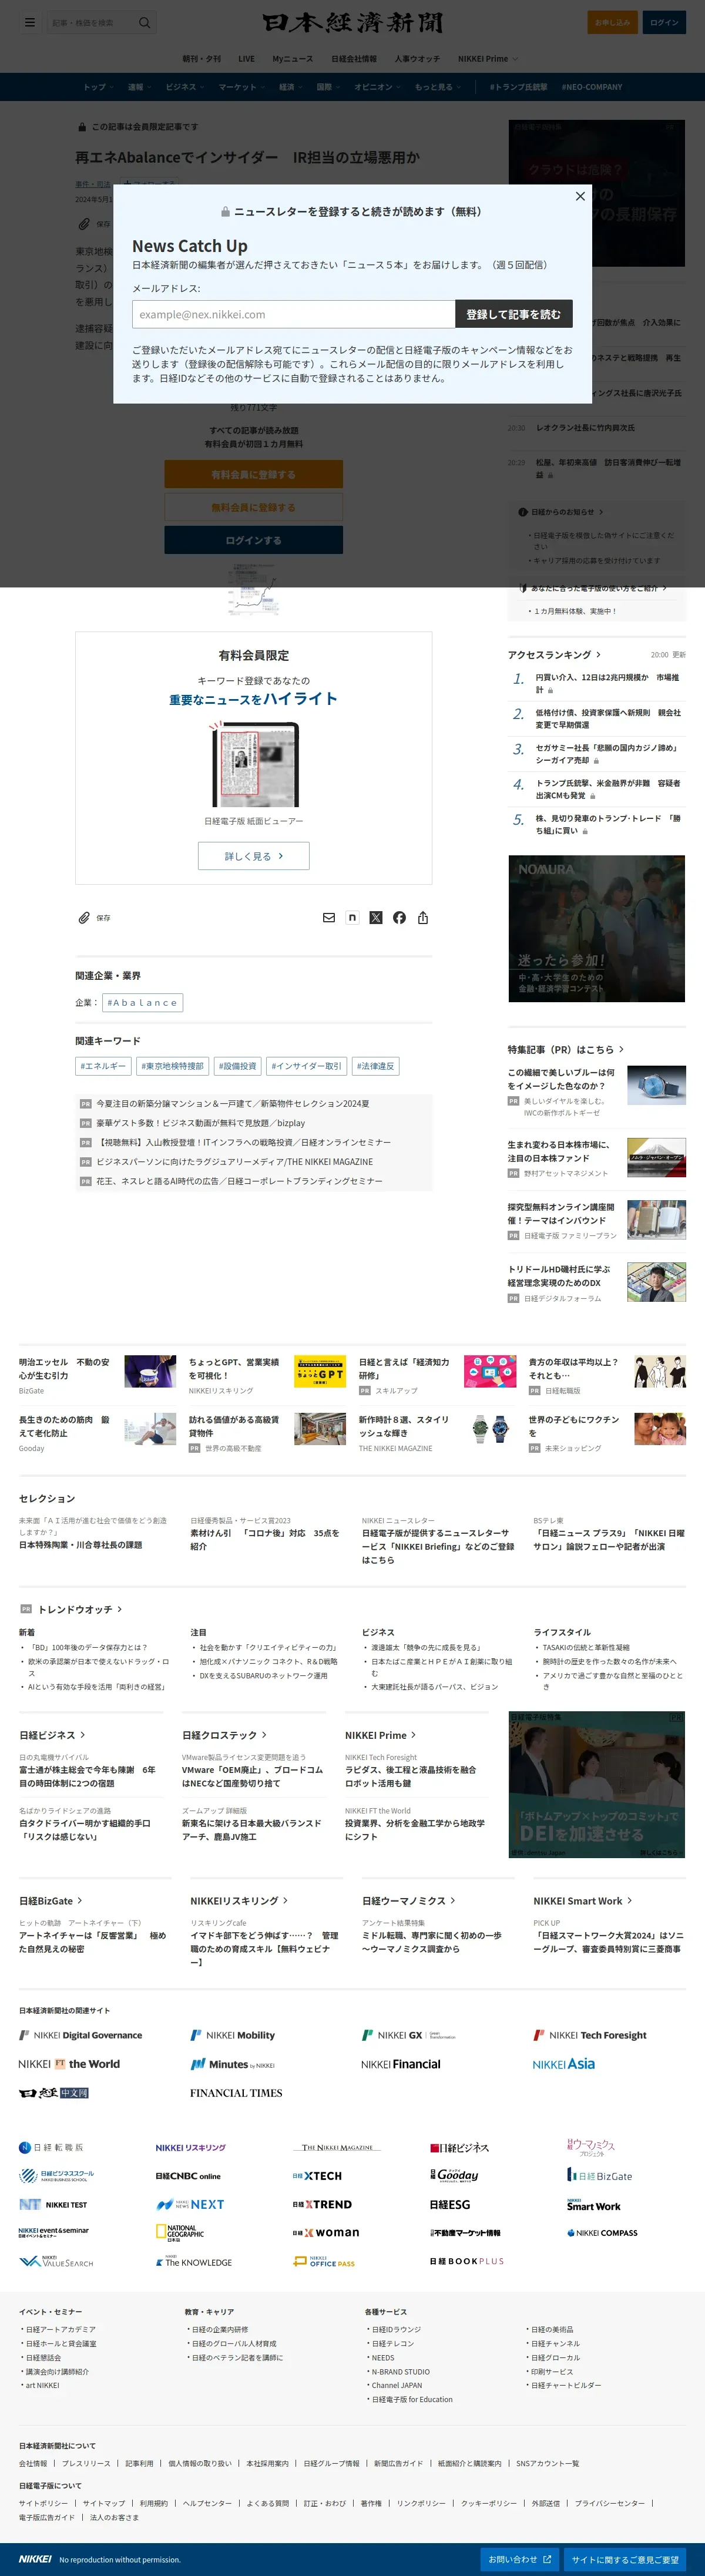The width and height of the screenshot is (705, 2576).
Task: Open 日経会社情報 in top menu
Action: click(354, 59)
